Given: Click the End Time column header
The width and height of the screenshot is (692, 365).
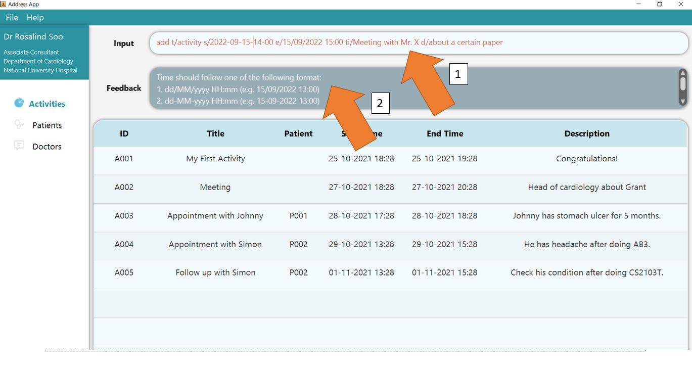Looking at the screenshot, I should (x=445, y=133).
